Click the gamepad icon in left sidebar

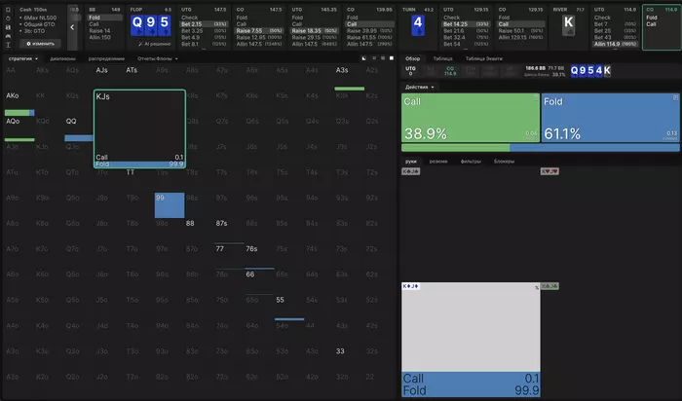click(x=8, y=36)
